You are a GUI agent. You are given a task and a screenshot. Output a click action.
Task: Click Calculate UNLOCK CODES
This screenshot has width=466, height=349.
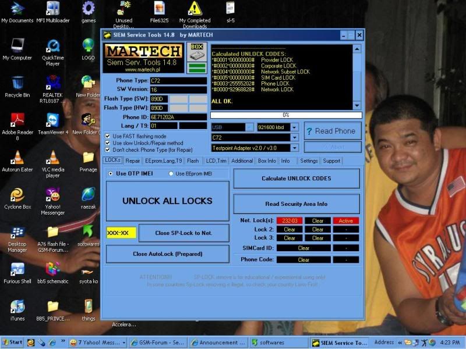click(x=296, y=179)
